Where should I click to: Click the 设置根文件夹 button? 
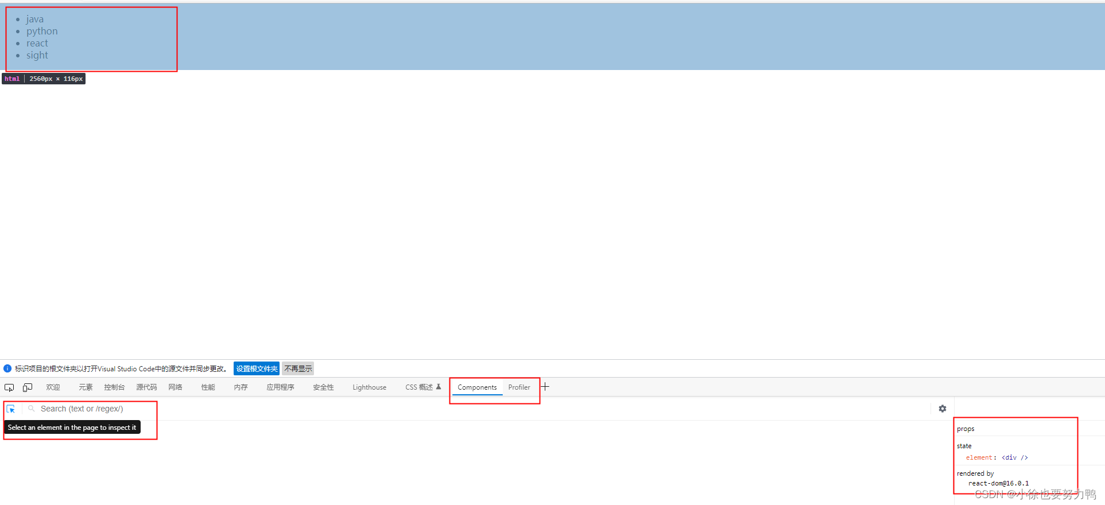(x=257, y=368)
